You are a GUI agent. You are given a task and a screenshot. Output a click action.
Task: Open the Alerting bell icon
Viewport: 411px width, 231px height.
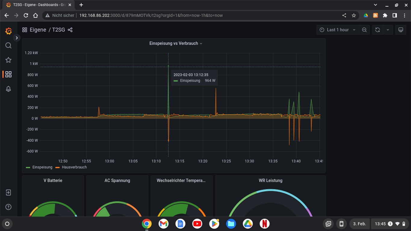coord(8,89)
